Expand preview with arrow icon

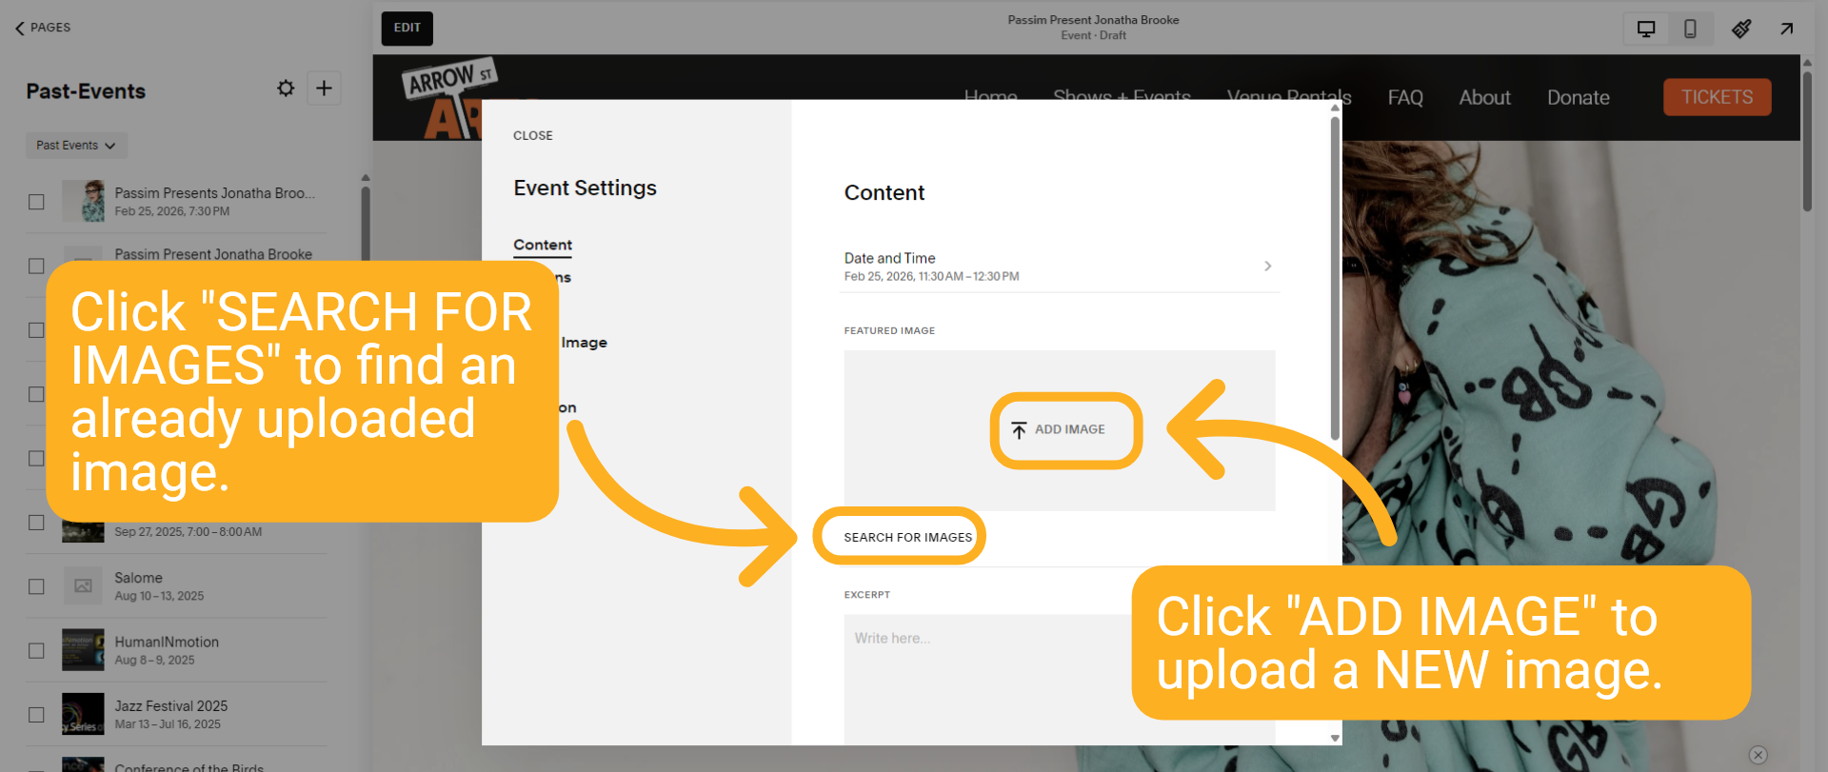point(1787,29)
